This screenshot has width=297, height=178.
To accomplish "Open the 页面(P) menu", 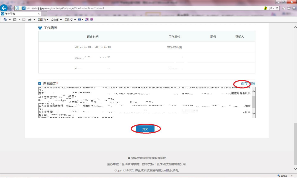I will tap(43, 19).
